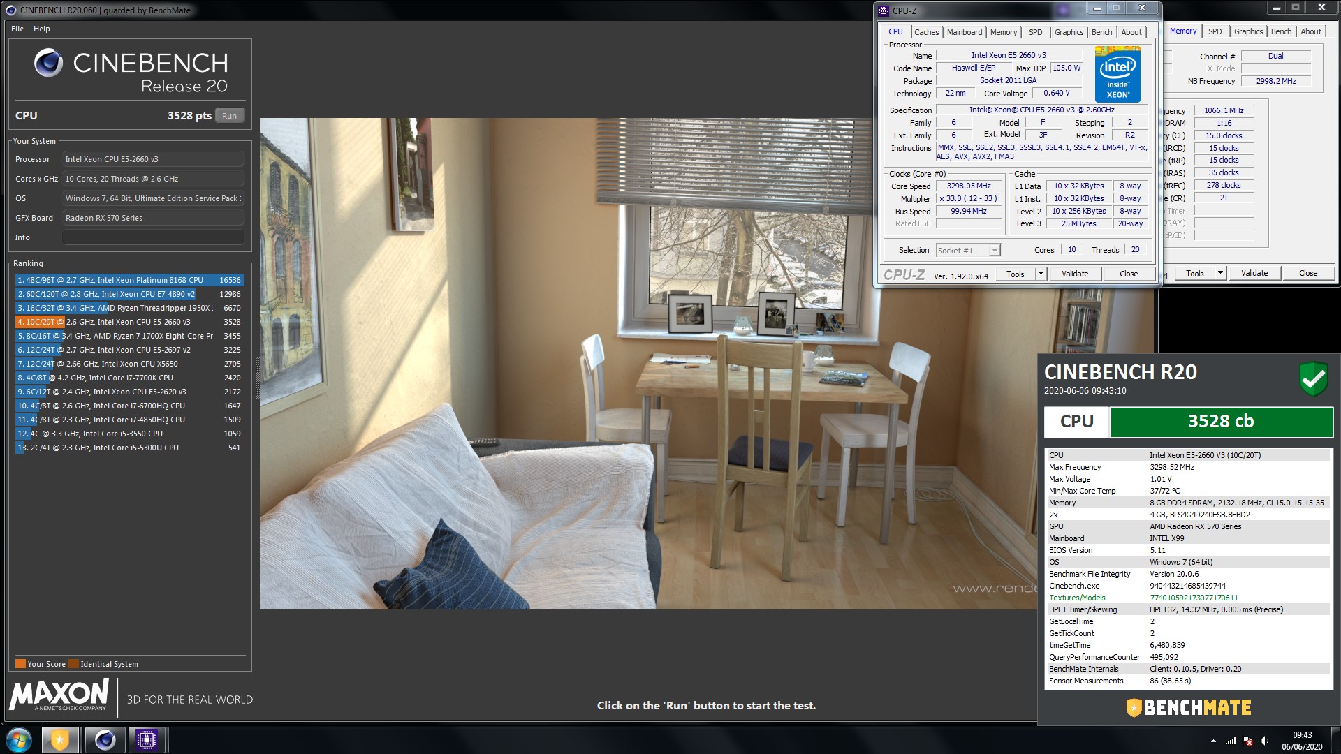Switch to CPU-Z Caches tab
The height and width of the screenshot is (754, 1341).
(926, 32)
